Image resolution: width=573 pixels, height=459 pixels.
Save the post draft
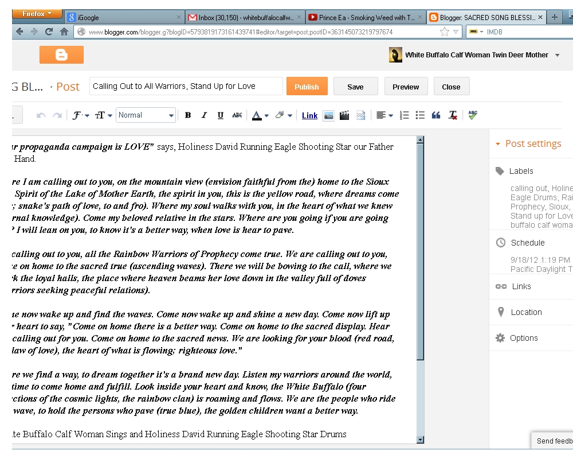click(356, 87)
